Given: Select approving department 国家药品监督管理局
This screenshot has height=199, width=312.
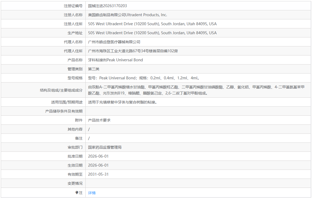Looking at the screenshot, I should point(105,147).
